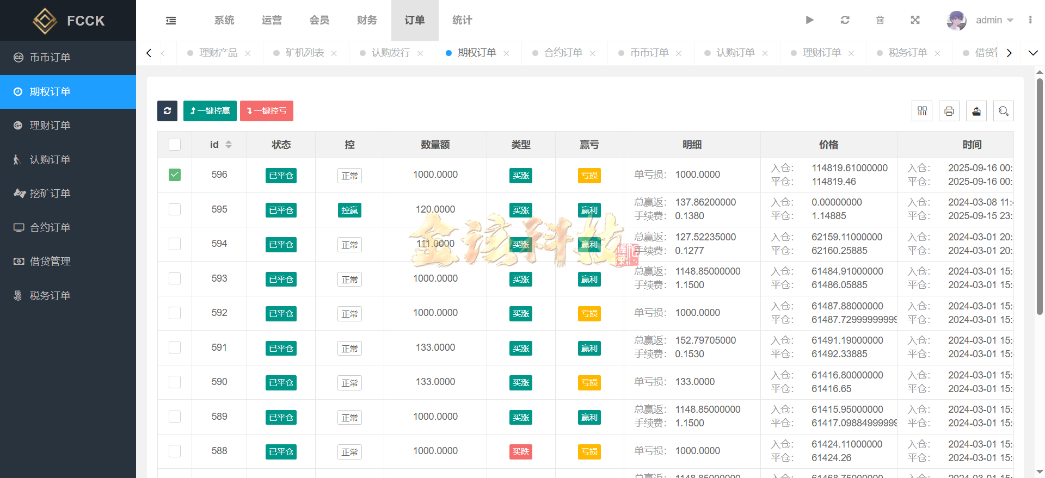The height and width of the screenshot is (478, 1045).
Task: Go to 币币订单 in the sidebar
Action: pyautogui.click(x=68, y=58)
